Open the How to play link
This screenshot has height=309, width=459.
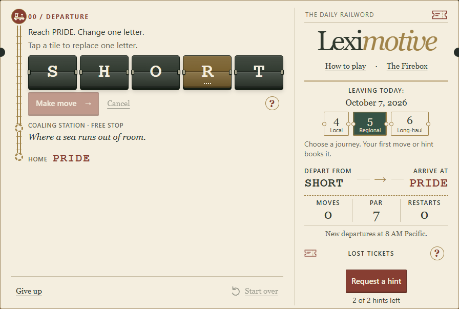(x=345, y=66)
